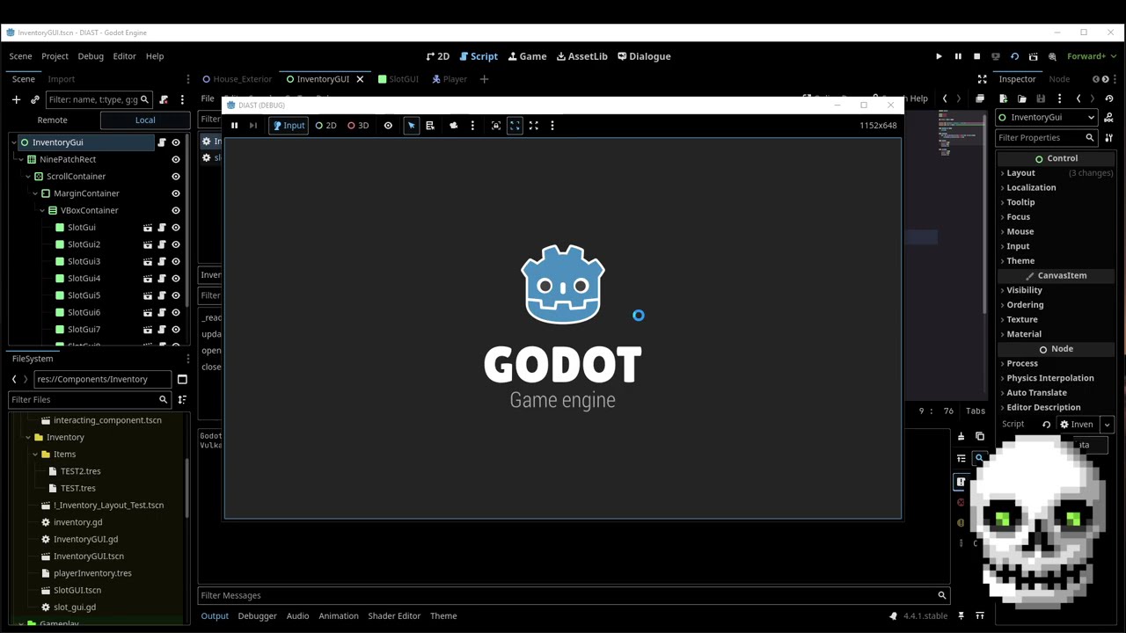Collapse the Items folder in FileSystem
Image resolution: width=1126 pixels, height=633 pixels.
(35, 455)
